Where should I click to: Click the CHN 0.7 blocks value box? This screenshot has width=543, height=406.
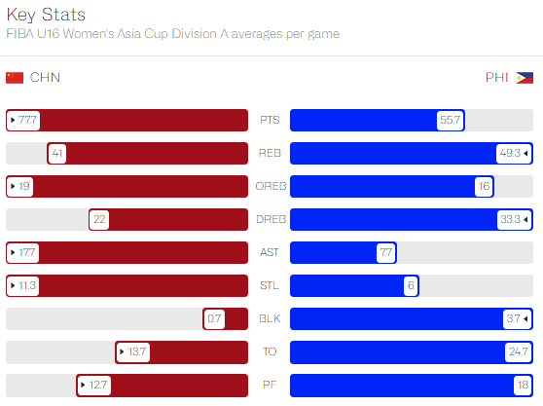click(x=214, y=318)
